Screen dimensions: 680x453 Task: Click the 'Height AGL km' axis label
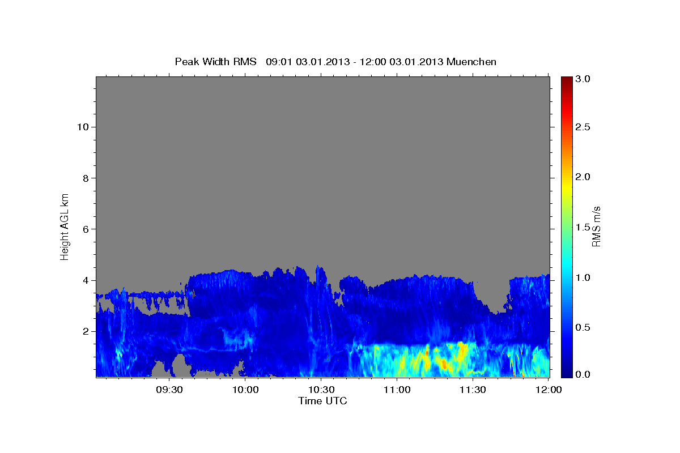(65, 226)
